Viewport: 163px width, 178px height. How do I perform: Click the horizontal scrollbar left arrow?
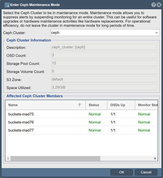click(8, 158)
